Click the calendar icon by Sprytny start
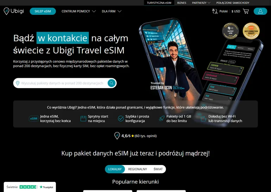271x192 pixels. click(x=83, y=119)
